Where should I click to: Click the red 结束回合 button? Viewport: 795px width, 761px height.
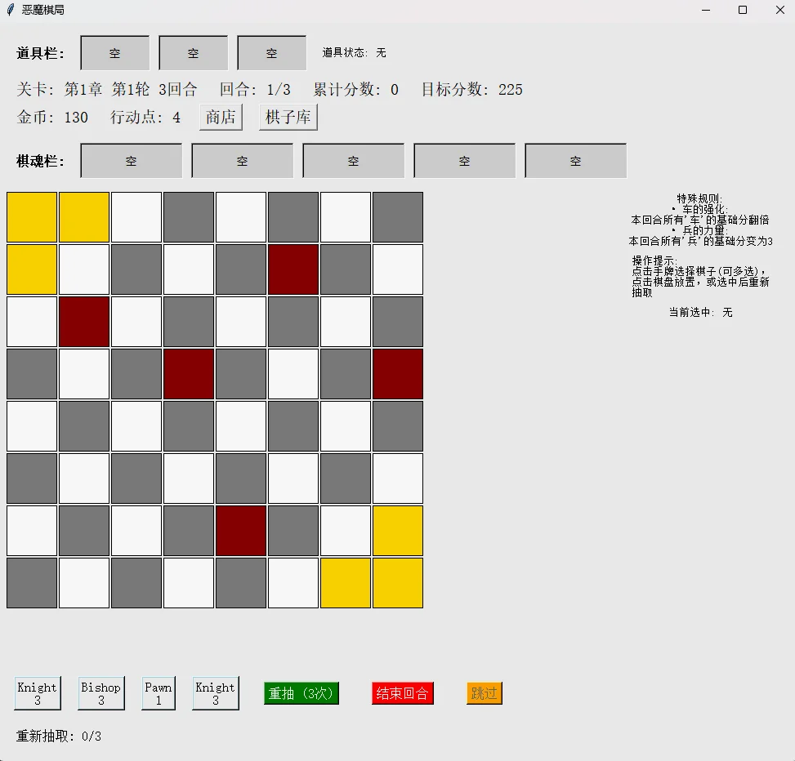click(402, 693)
